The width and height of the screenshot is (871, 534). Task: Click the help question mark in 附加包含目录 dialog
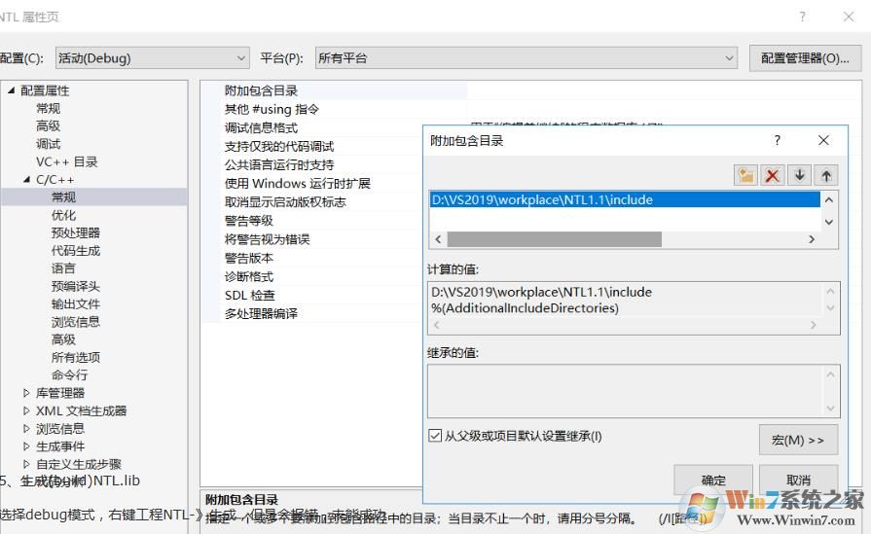click(778, 140)
